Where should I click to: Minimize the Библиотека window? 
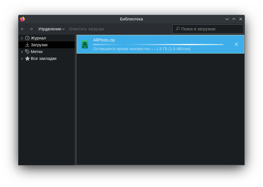[227, 19]
